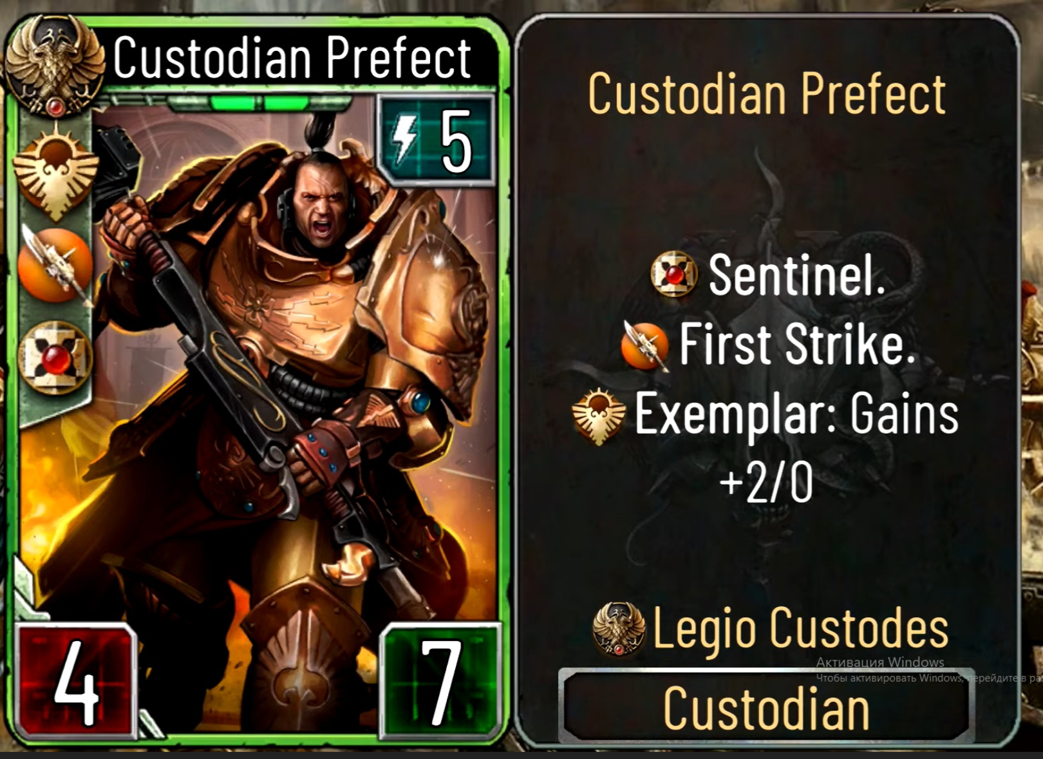1043x759 pixels.
Task: Click the red attack value 4
Action: pyautogui.click(x=76, y=682)
